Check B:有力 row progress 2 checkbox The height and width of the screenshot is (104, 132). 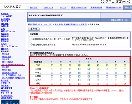(x=61, y=73)
